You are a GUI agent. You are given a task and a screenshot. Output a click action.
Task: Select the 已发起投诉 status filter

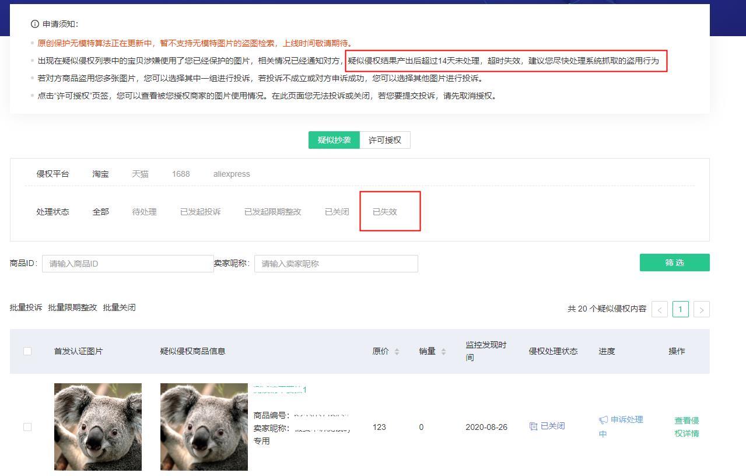(200, 212)
